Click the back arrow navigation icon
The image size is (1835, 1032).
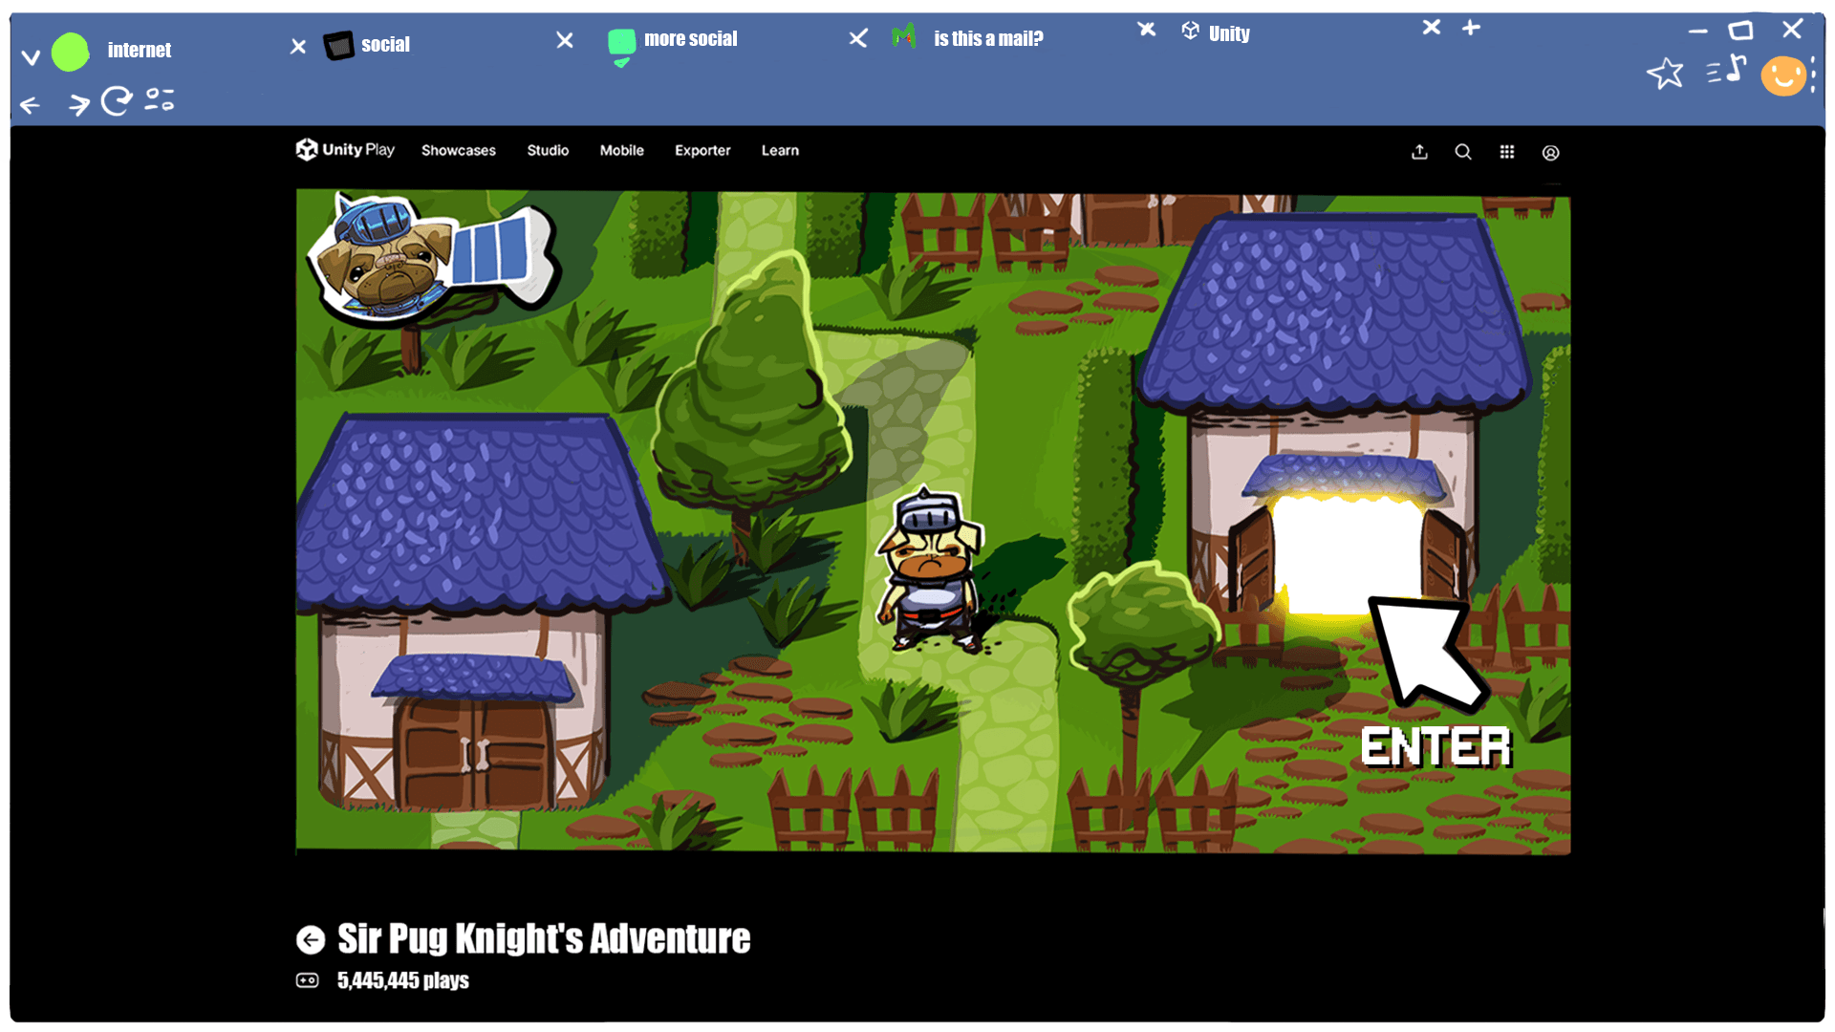pos(32,103)
